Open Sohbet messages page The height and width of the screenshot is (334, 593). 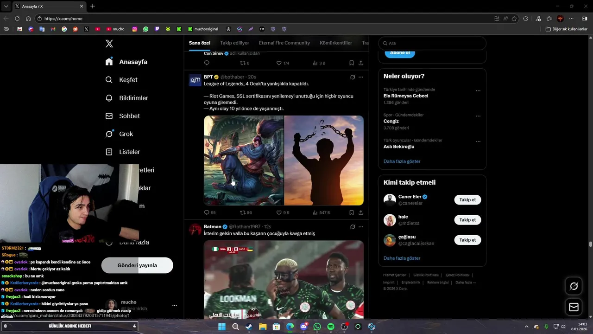[x=122, y=116]
